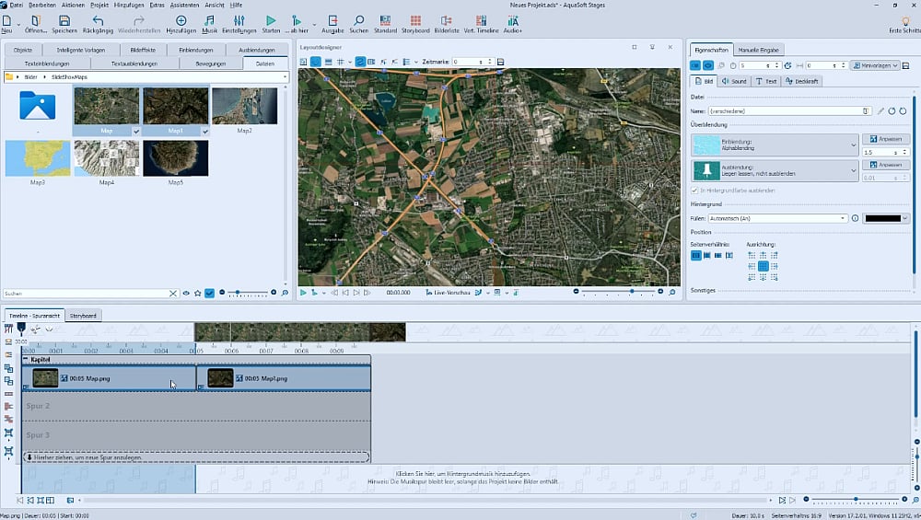Viewport: 921px width, 520px height.
Task: Click the Speichern save icon
Action: tap(64, 20)
